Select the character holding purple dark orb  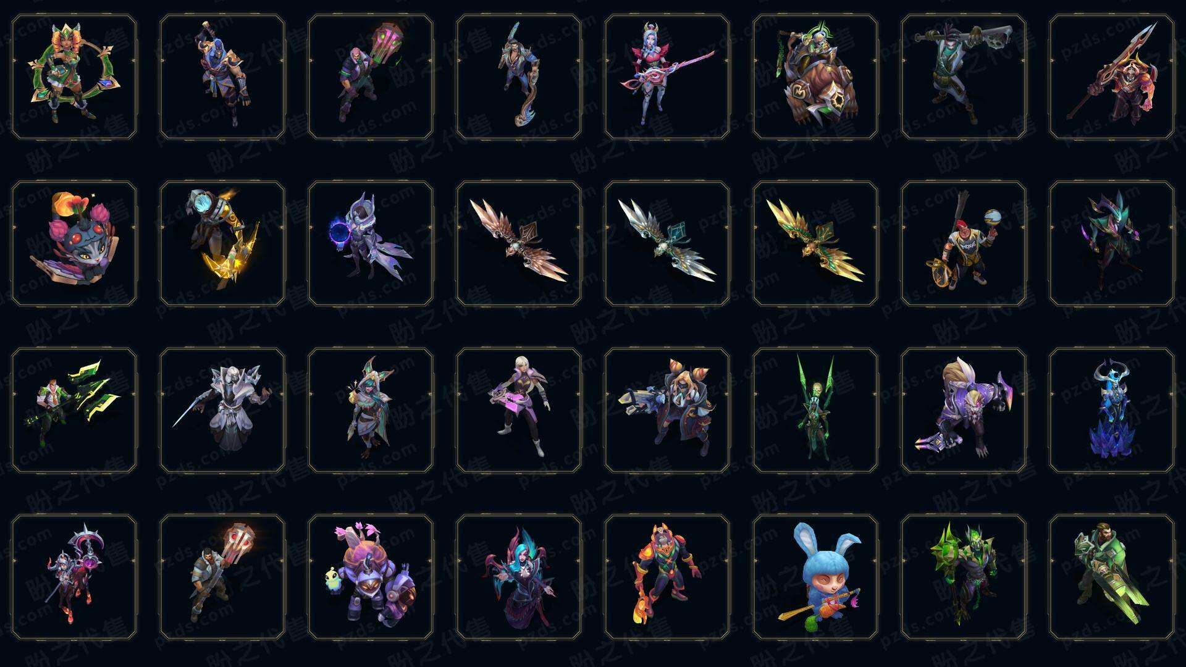coord(371,243)
